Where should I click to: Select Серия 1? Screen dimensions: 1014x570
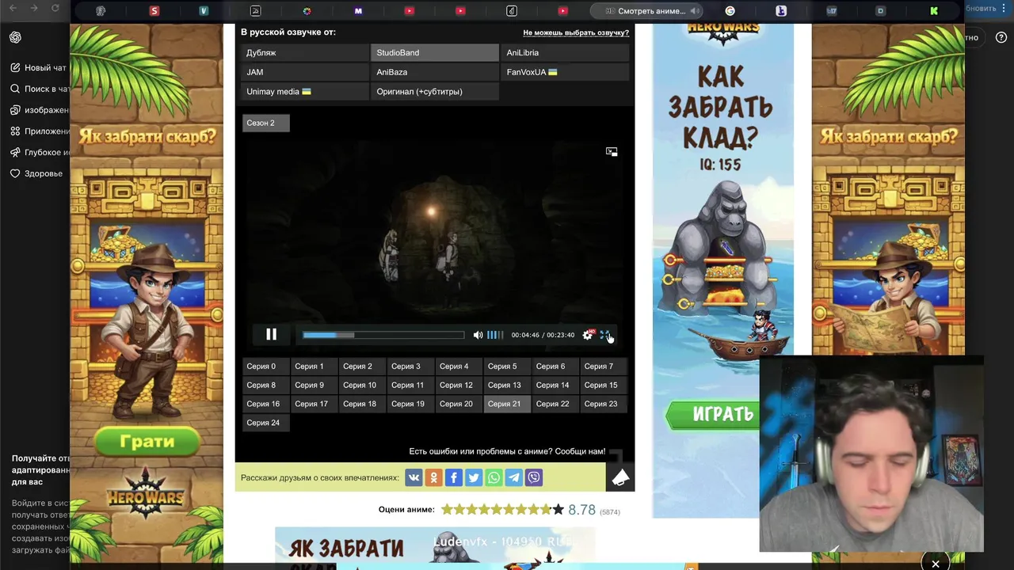click(x=313, y=367)
